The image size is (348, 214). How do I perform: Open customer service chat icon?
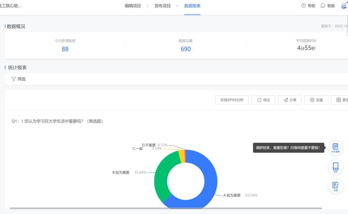point(323,6)
